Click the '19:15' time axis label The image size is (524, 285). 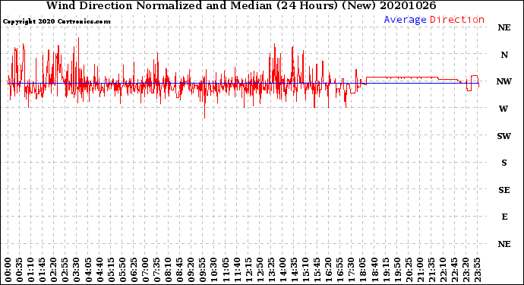coord(386,270)
